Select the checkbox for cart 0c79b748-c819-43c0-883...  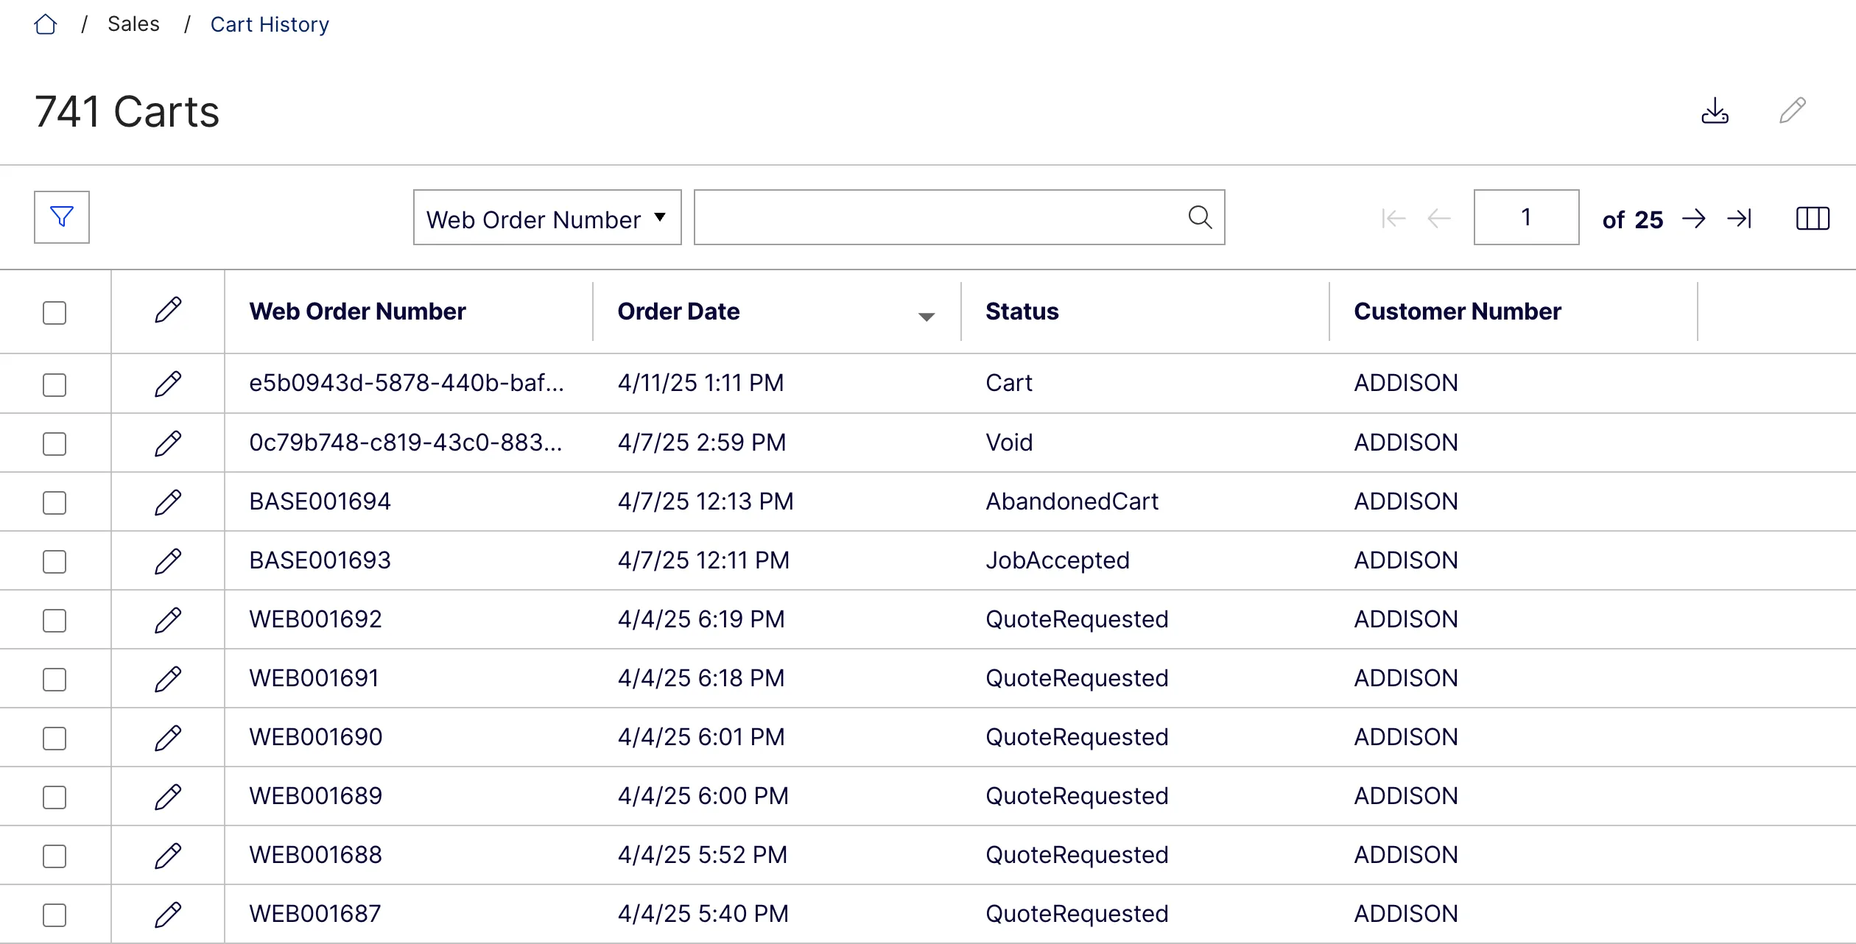55,444
